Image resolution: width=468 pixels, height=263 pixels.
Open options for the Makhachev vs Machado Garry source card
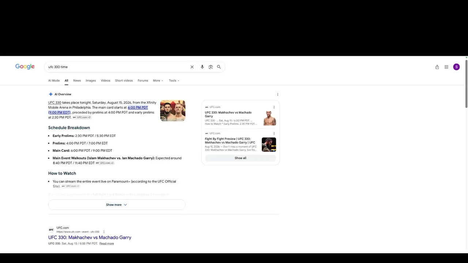click(274, 107)
